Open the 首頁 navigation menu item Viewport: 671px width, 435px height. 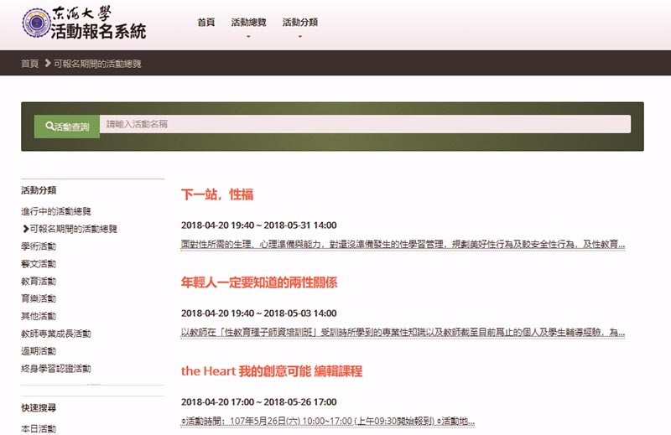205,23
